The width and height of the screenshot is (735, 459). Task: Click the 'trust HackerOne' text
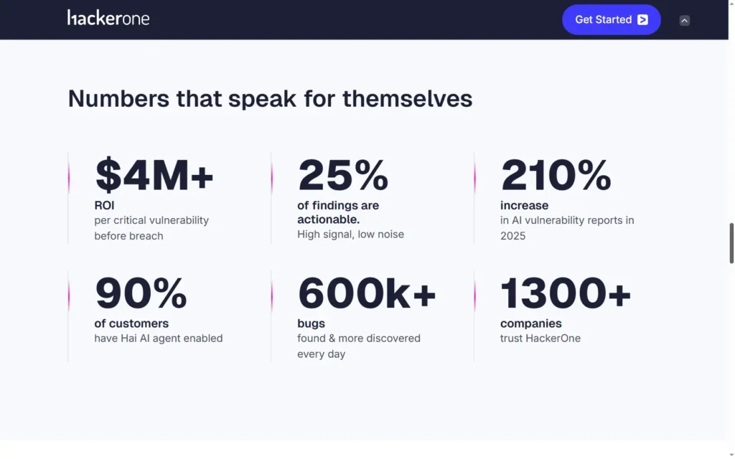coord(540,339)
